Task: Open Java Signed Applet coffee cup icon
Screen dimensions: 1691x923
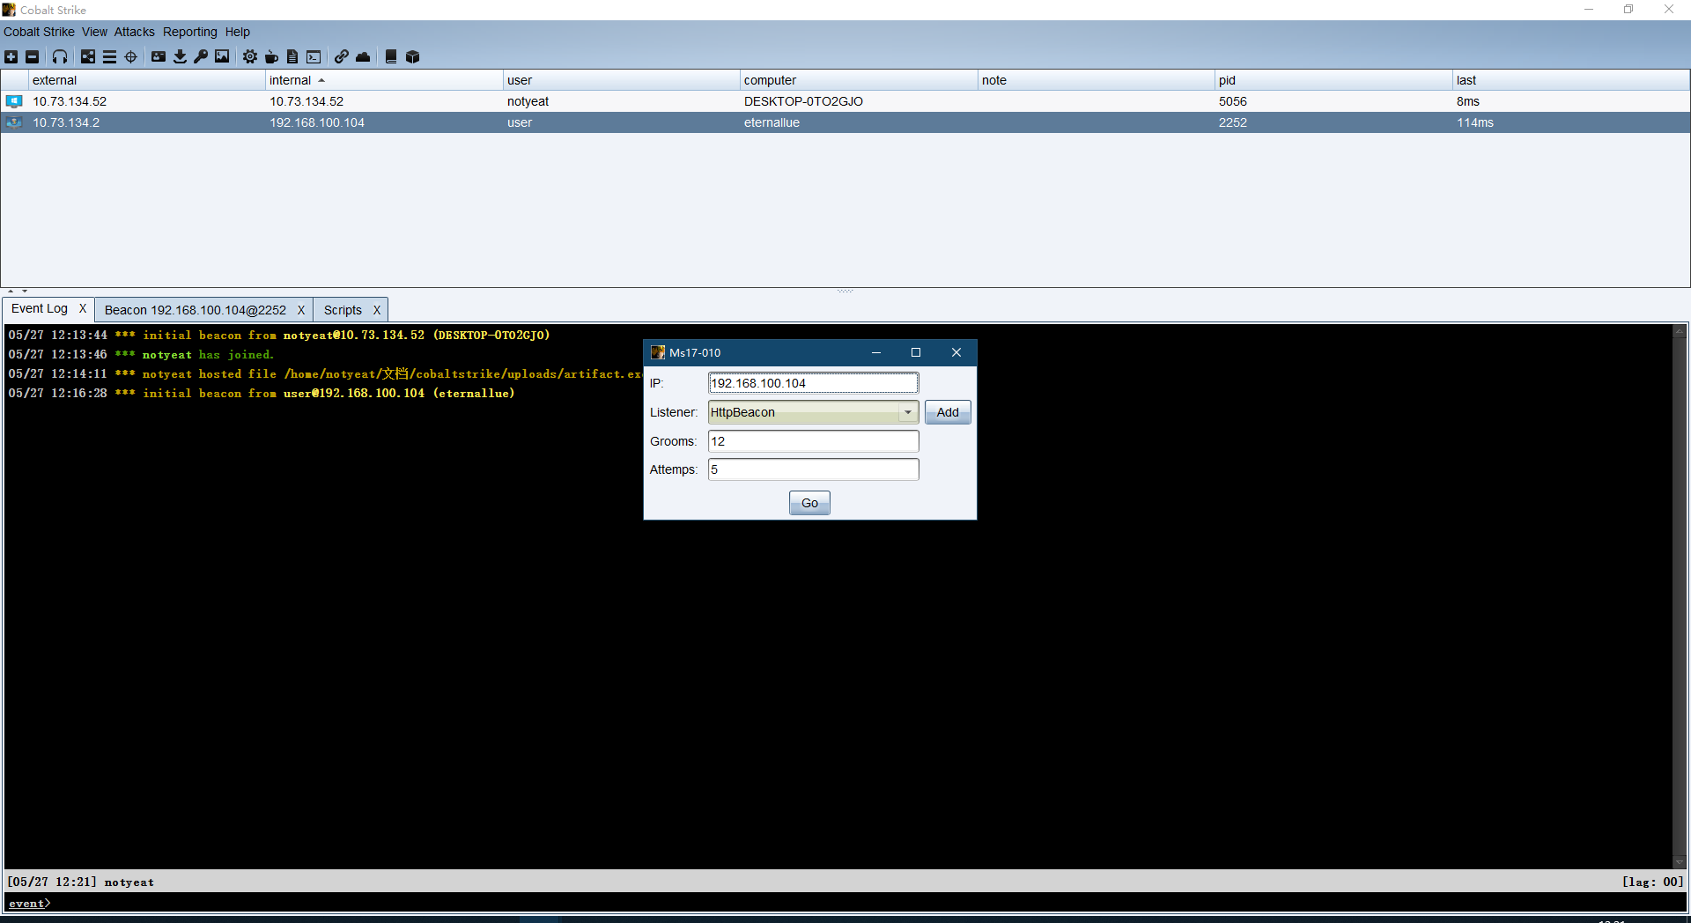Action: pos(271,56)
